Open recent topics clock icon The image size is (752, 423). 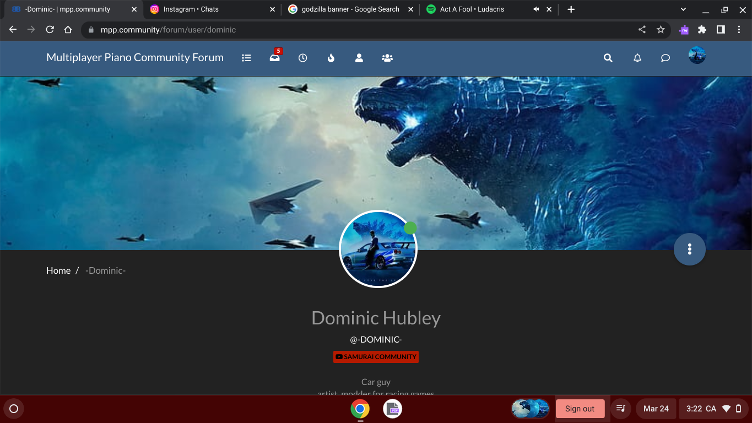pyautogui.click(x=302, y=58)
